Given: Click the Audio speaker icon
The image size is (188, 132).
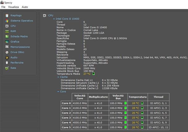Looking at the screenshot, I should [7, 58].
